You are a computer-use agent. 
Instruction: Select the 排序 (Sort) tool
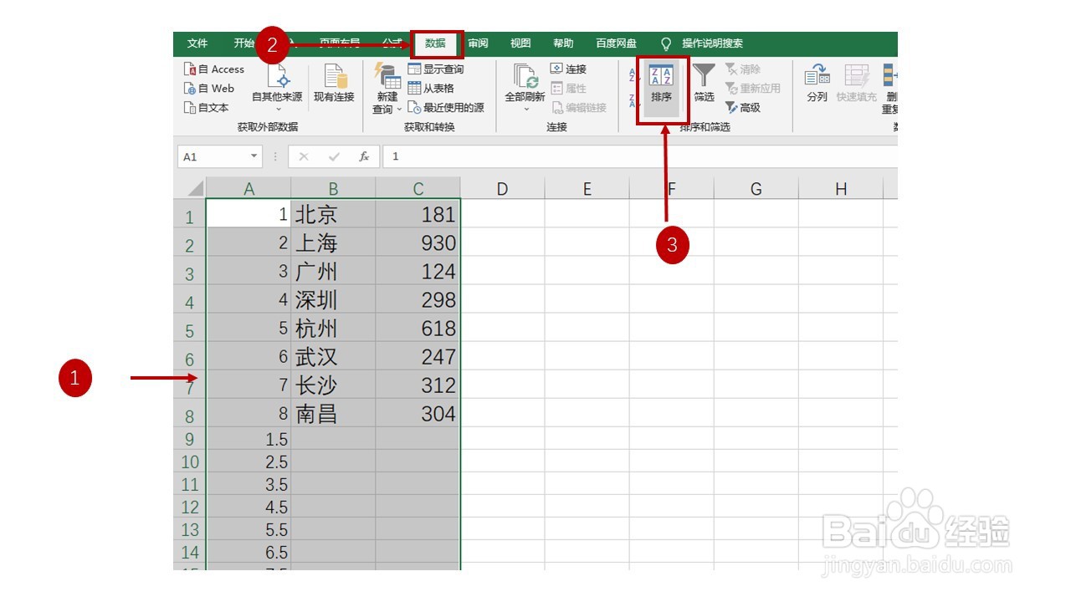[661, 88]
